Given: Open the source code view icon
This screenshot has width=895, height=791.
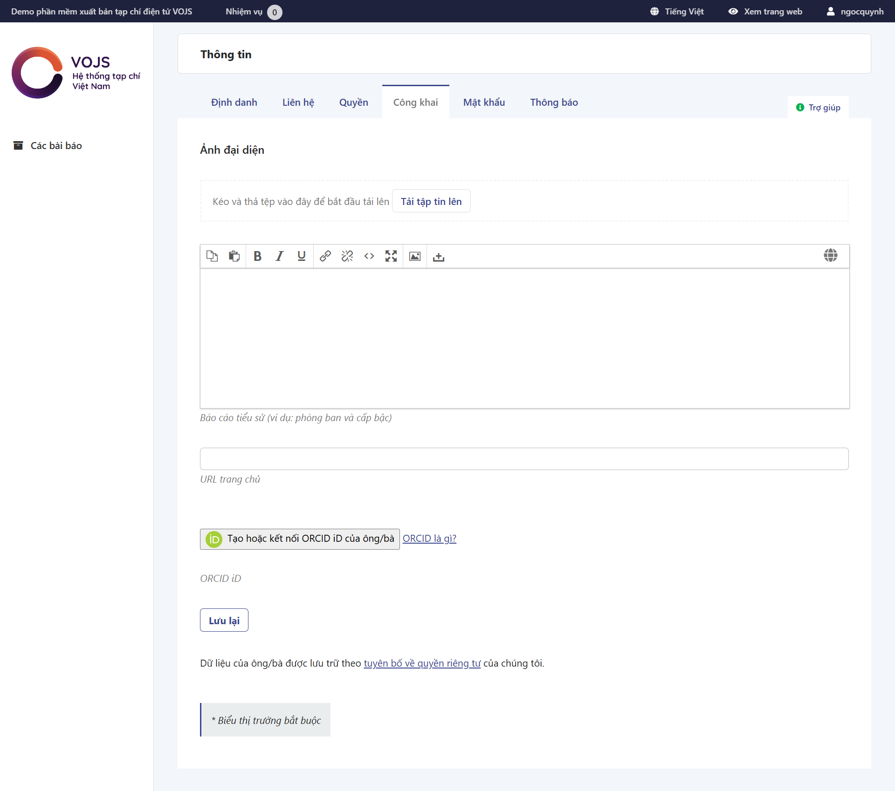Looking at the screenshot, I should [x=369, y=256].
